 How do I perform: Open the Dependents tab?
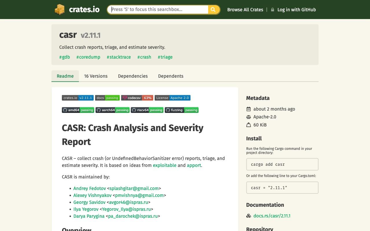171,76
